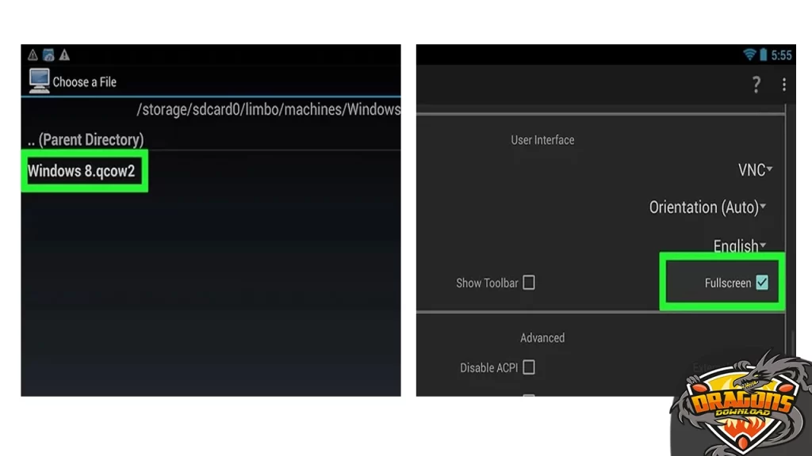This screenshot has width=812, height=456.
Task: Tap the first warning triangle notification icon
Action: click(33, 55)
